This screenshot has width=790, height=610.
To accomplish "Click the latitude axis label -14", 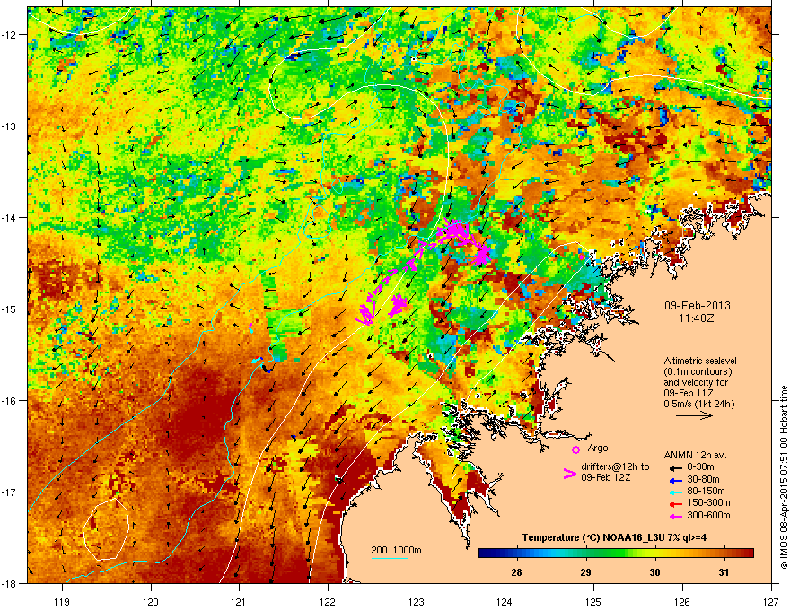I will (9, 218).
